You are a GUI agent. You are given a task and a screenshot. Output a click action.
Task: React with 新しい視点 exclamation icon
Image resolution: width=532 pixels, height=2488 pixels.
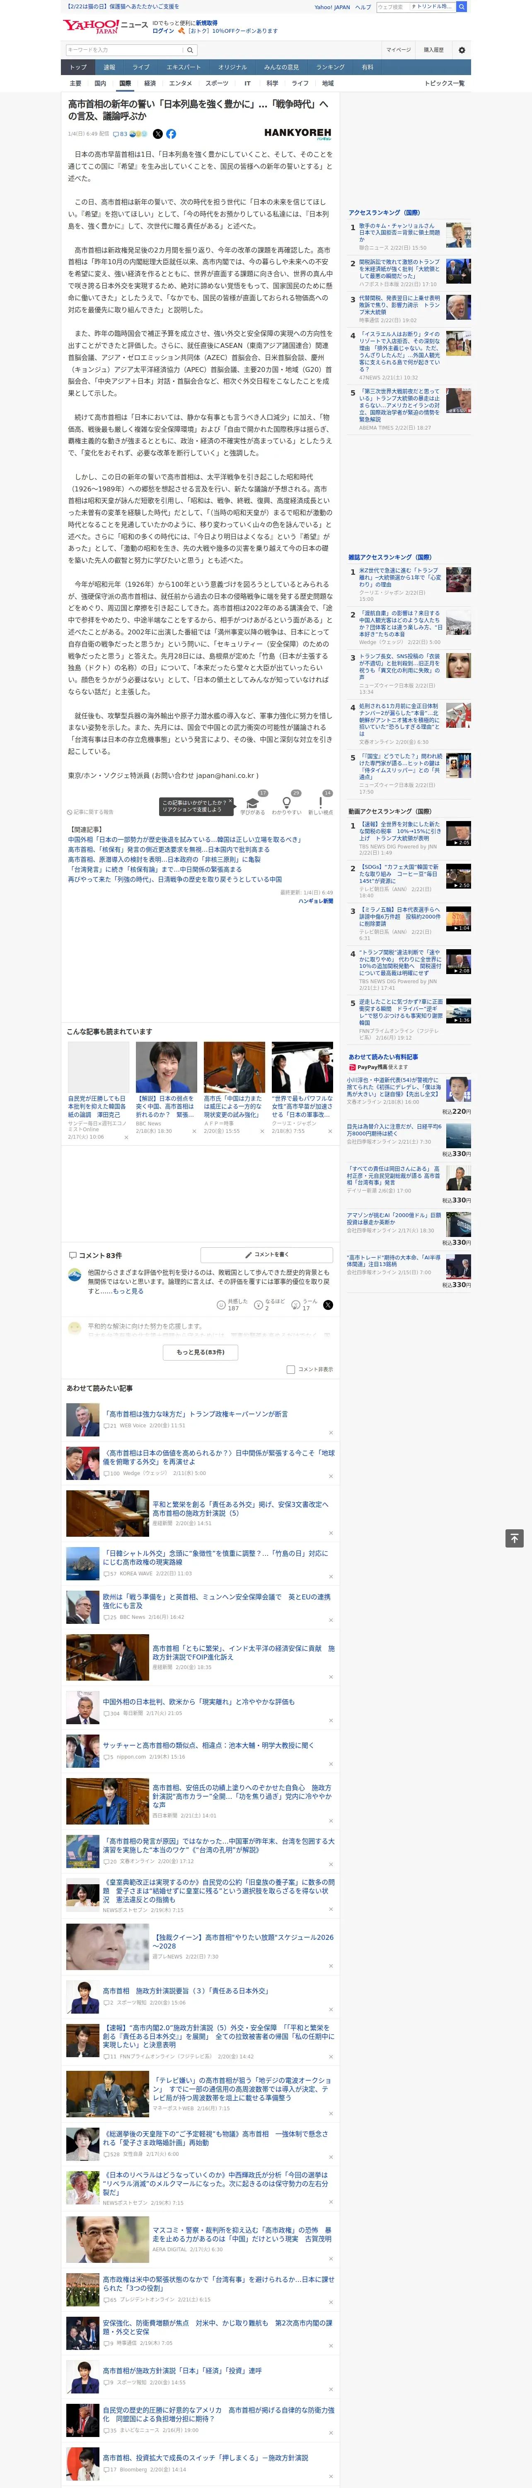(x=321, y=803)
